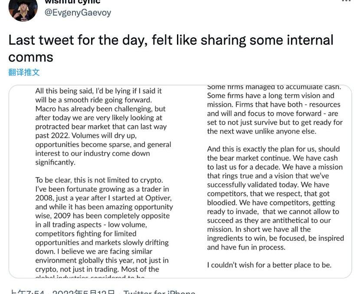Open the @EvgenyGaevoy profile handle
Viewport: 360px width, 294px height.
pos(78,13)
